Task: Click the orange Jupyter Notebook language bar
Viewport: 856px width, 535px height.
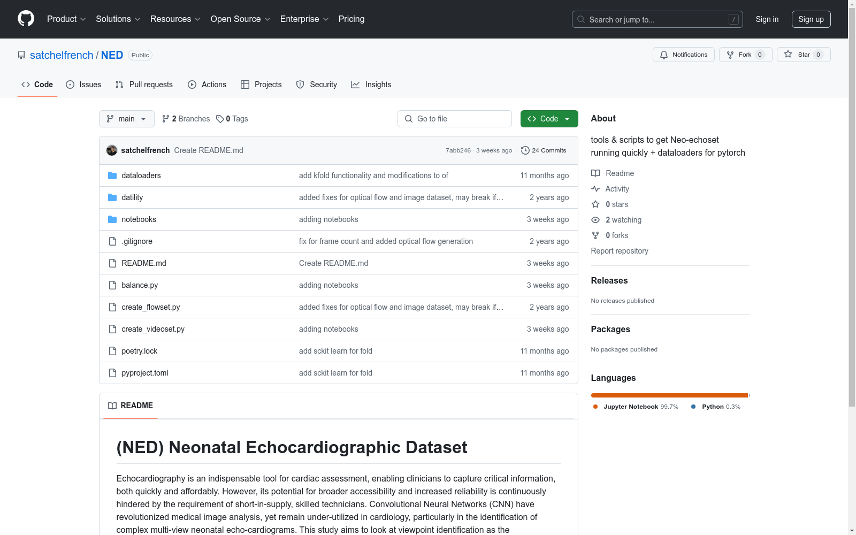Action: (669, 395)
